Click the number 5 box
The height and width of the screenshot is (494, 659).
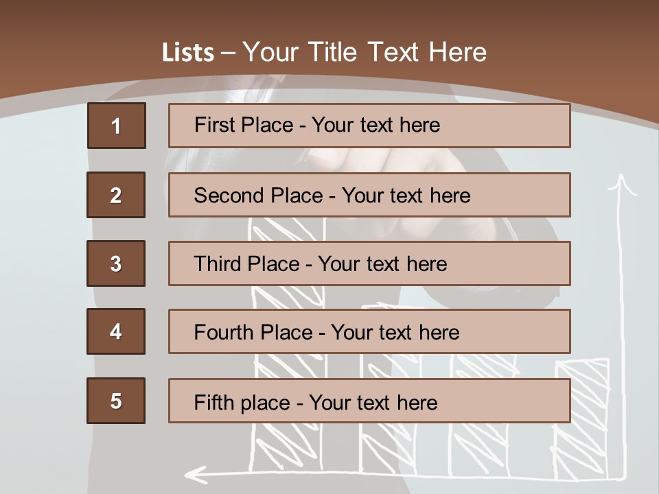tap(116, 401)
